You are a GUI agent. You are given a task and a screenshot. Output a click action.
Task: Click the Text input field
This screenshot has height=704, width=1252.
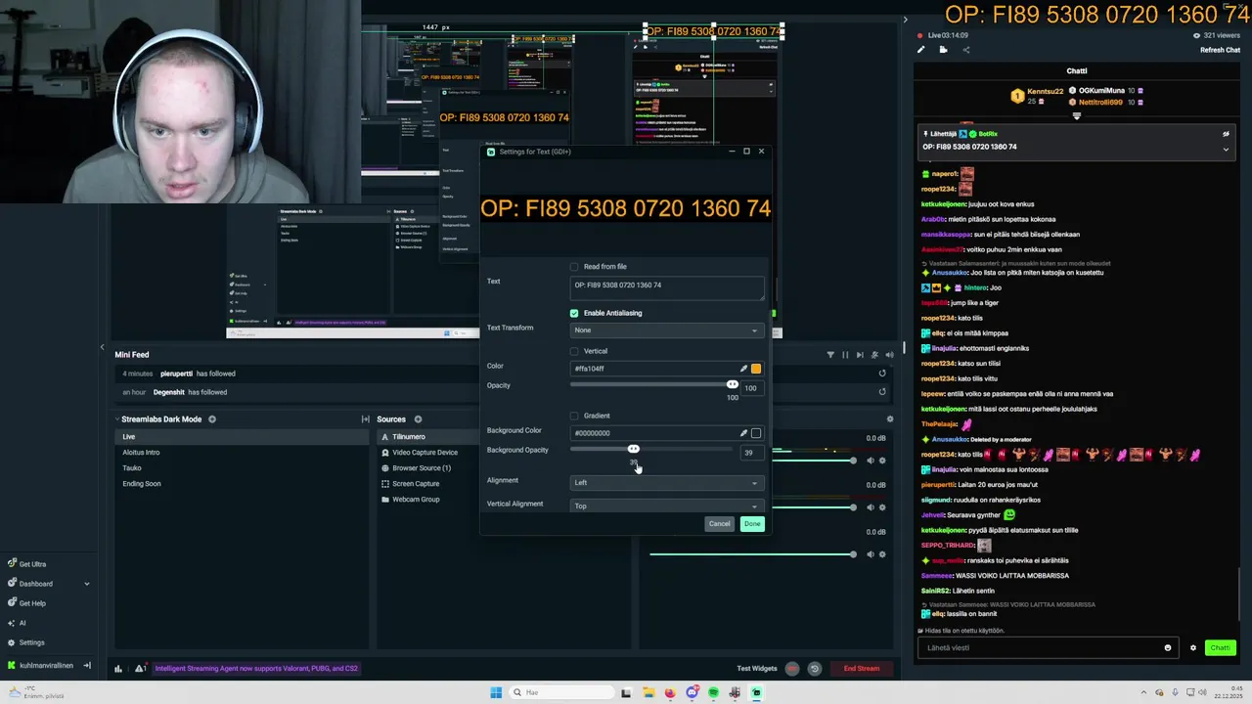coord(667,287)
